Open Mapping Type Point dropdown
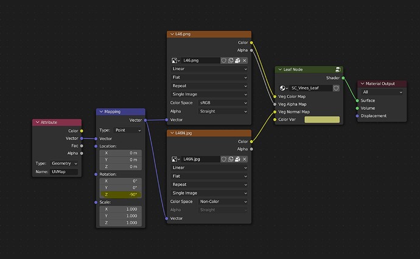The image size is (420, 259). pos(127,130)
